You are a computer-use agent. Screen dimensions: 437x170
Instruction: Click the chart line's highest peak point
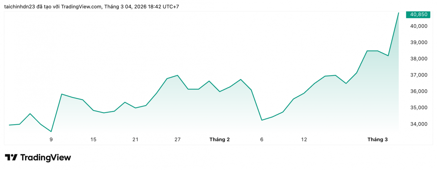coord(398,13)
